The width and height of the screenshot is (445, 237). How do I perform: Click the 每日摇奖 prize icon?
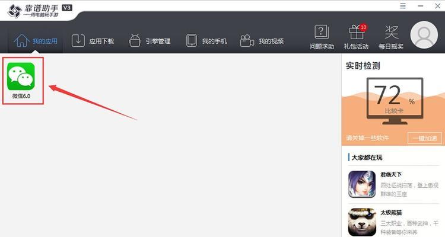[x=392, y=32]
